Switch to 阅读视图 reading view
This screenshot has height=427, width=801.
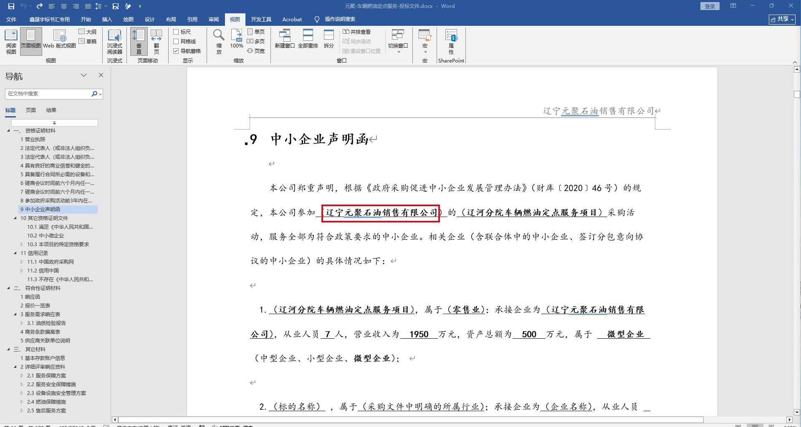click(x=11, y=42)
